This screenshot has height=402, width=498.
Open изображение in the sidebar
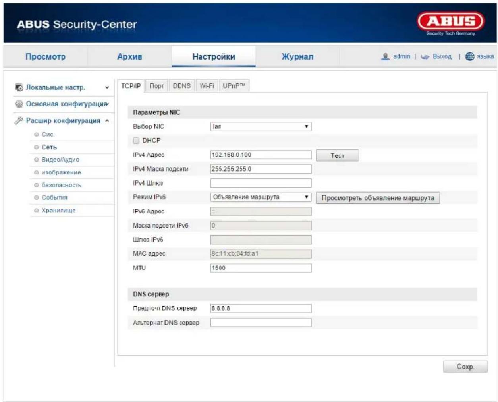62,172
